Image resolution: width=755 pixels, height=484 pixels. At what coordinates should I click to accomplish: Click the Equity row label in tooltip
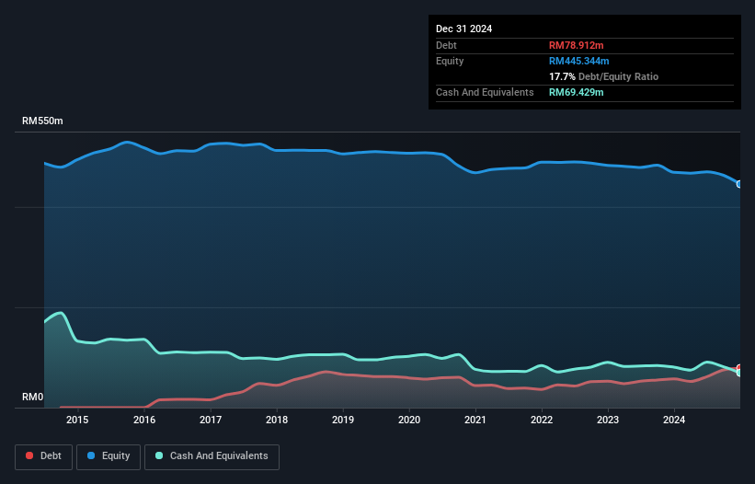(450, 61)
